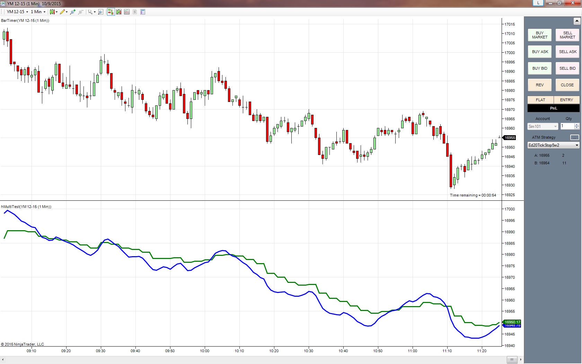Toggle the L link button in title bar

point(538,3)
